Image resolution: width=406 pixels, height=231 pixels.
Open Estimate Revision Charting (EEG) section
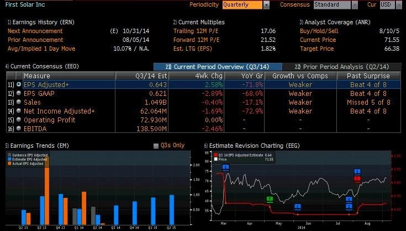252,146
